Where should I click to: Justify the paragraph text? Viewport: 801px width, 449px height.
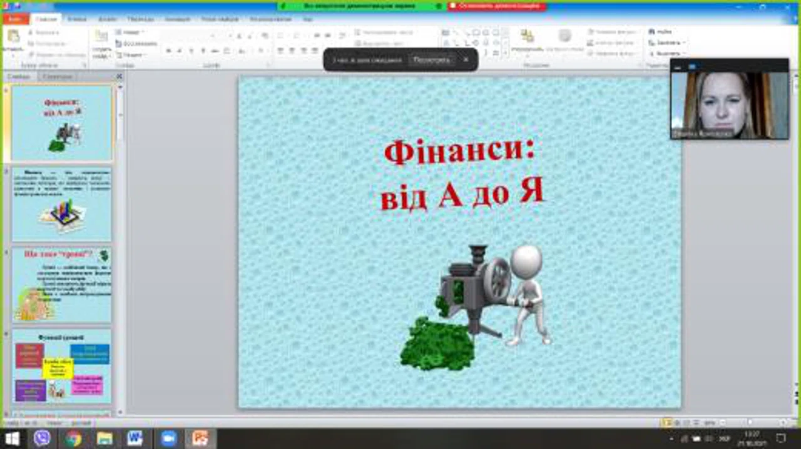pyautogui.click(x=315, y=51)
